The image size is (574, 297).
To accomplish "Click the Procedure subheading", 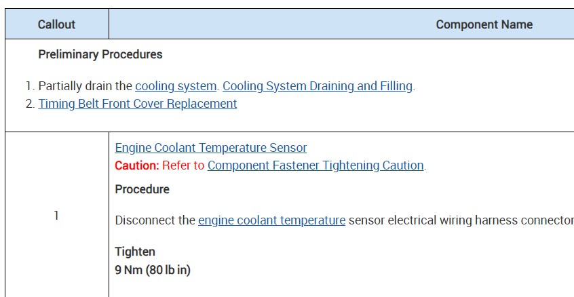I will [142, 189].
